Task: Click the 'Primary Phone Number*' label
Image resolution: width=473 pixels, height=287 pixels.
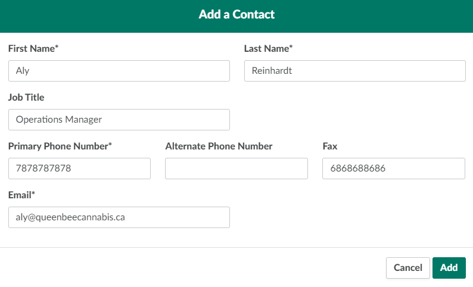Action: tap(60, 146)
